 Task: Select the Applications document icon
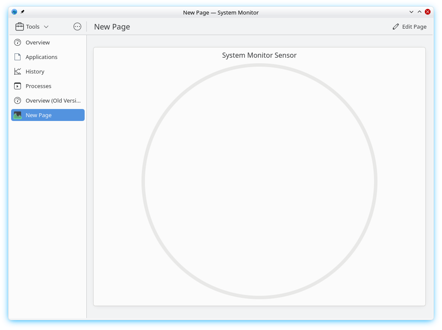[x=18, y=57]
